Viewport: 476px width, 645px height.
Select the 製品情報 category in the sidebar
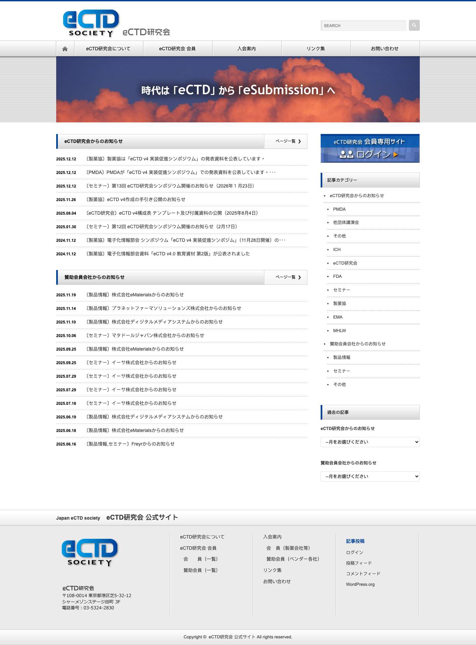coord(341,358)
